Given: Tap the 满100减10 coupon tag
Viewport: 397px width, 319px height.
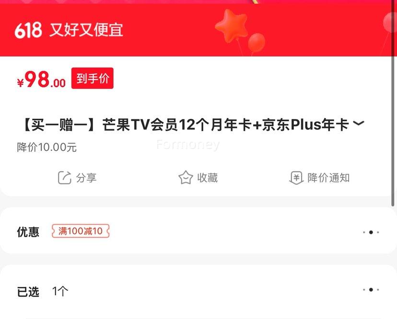Looking at the screenshot, I should click(81, 231).
